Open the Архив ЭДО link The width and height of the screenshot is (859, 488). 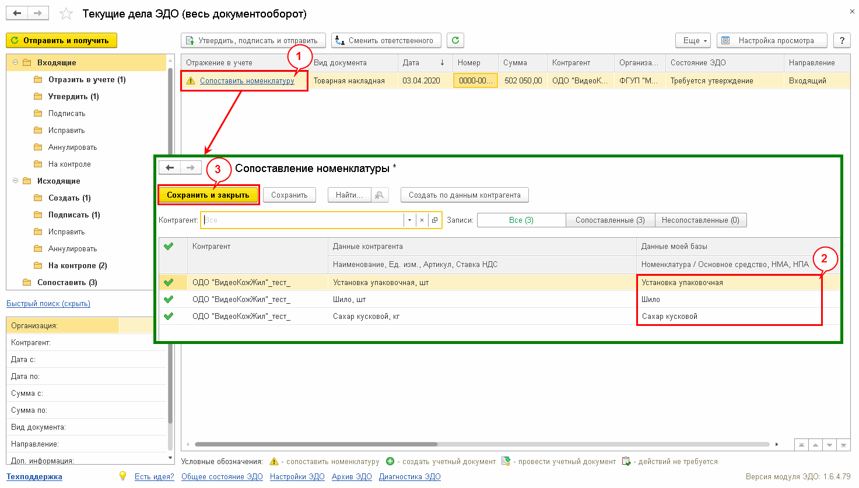pyautogui.click(x=352, y=476)
